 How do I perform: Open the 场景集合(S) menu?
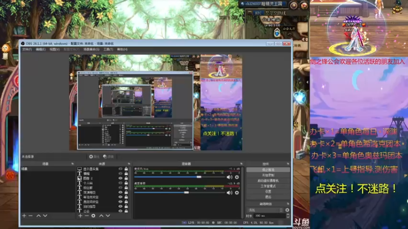point(91,49)
